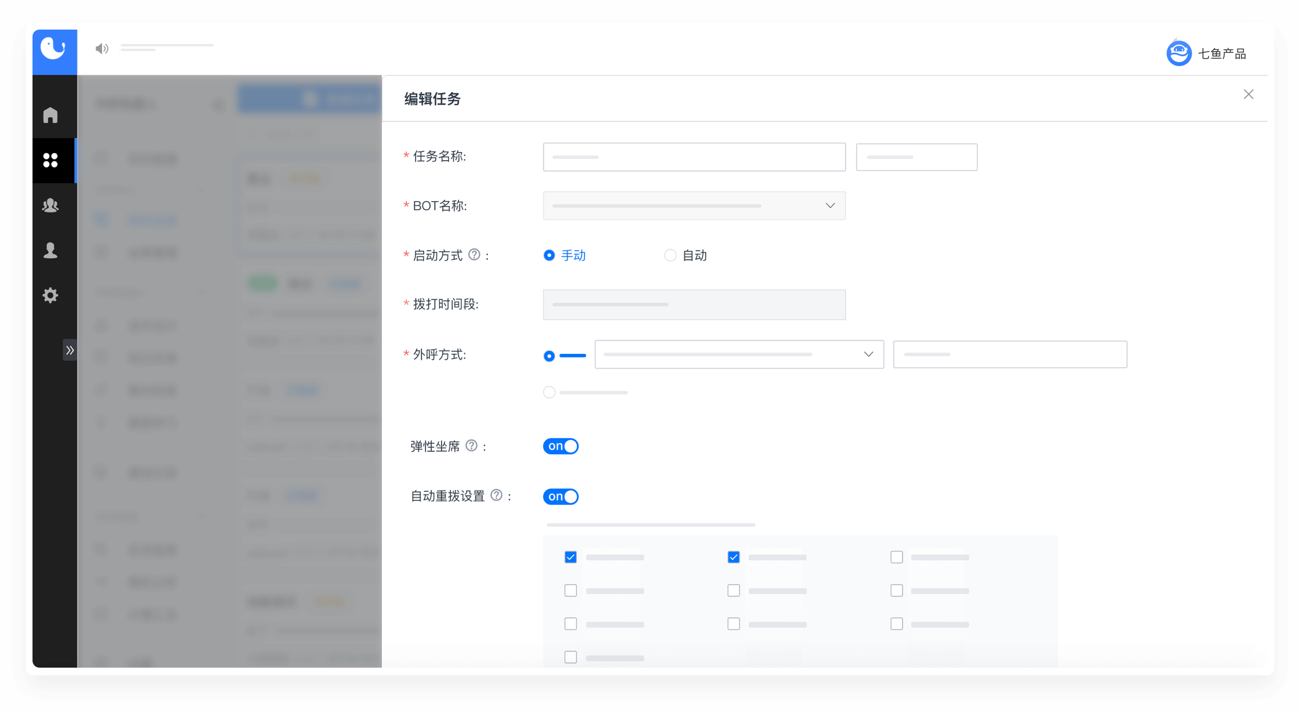Open the 外呼方式 dropdown list
1300x710 pixels.
(739, 354)
